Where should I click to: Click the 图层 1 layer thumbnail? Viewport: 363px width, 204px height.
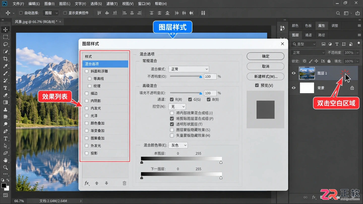point(307,73)
